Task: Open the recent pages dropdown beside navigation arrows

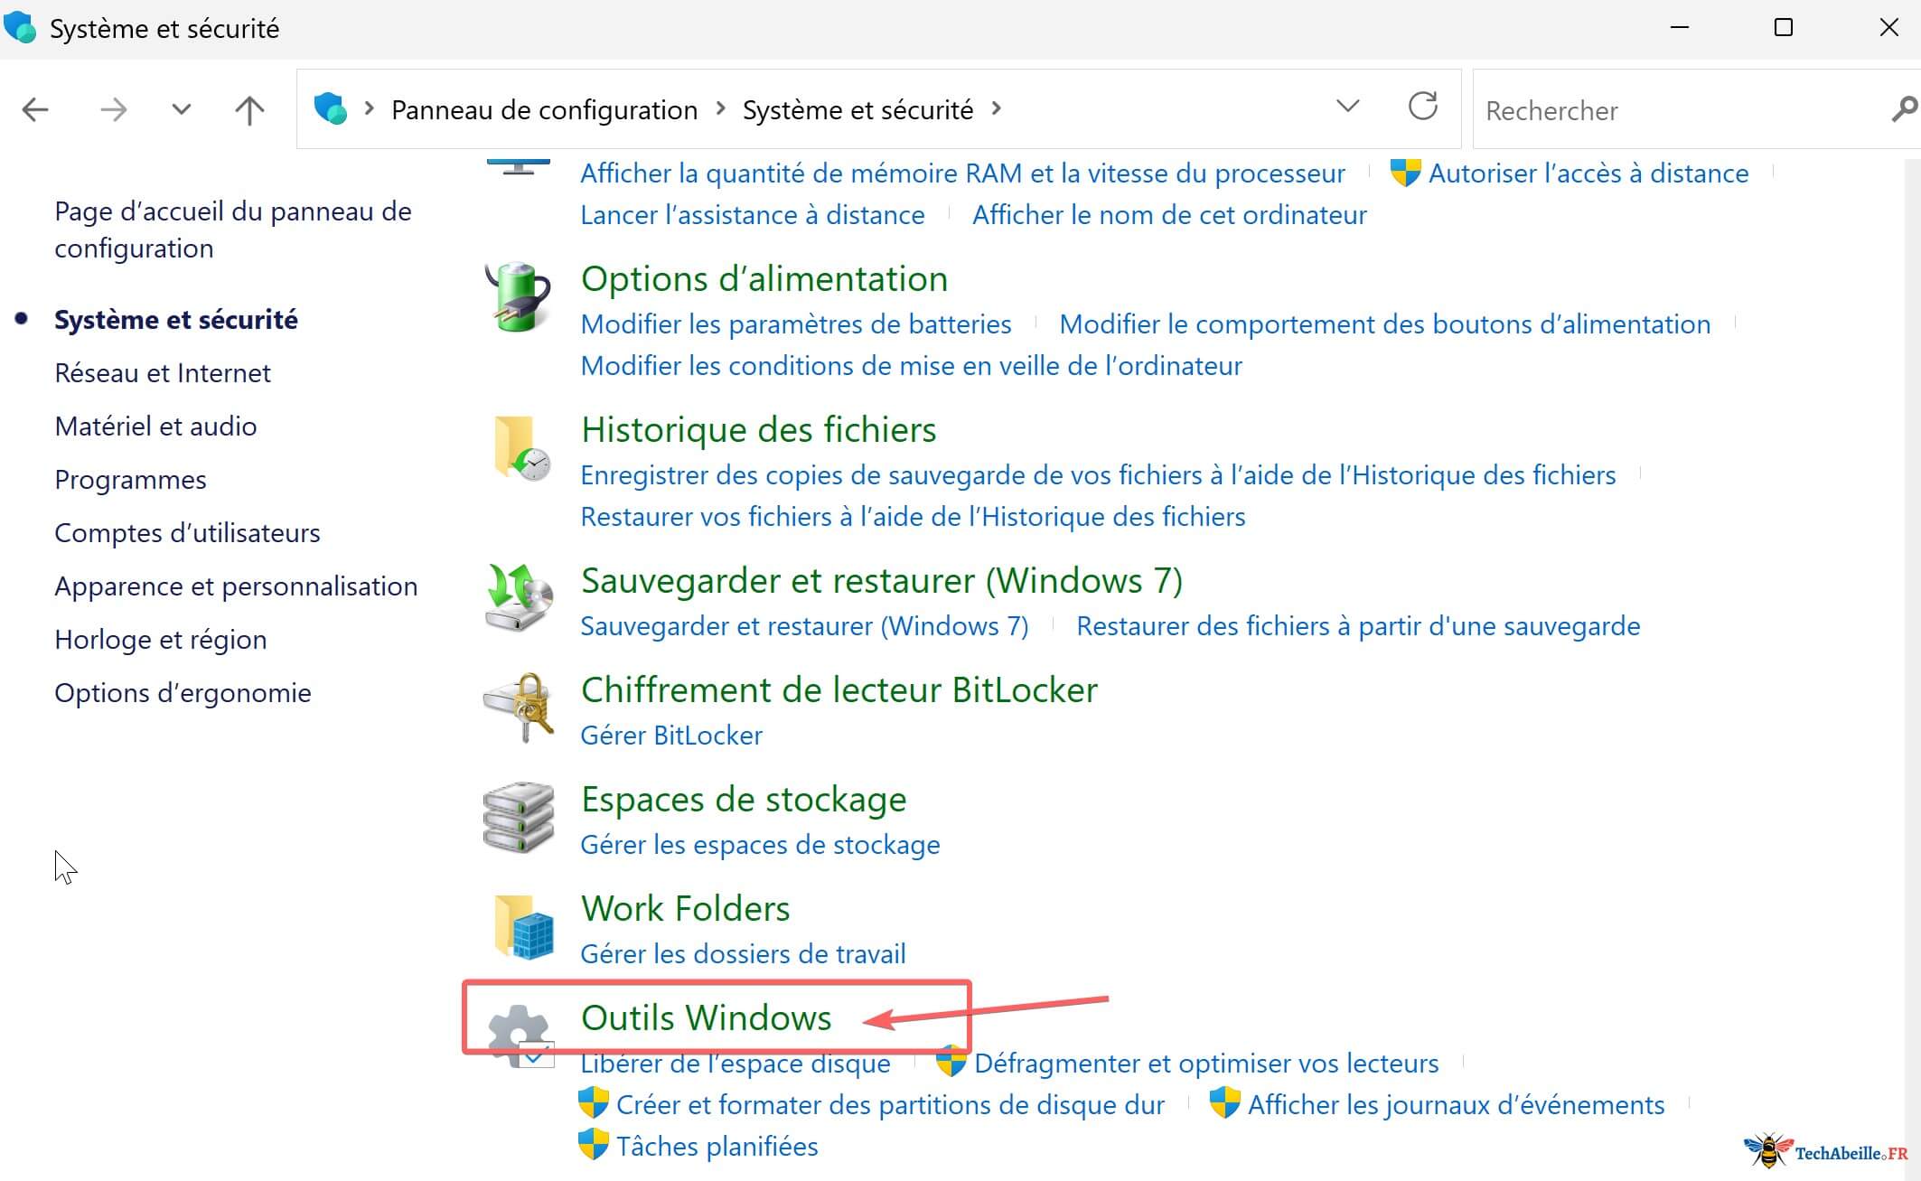Action: [181, 109]
